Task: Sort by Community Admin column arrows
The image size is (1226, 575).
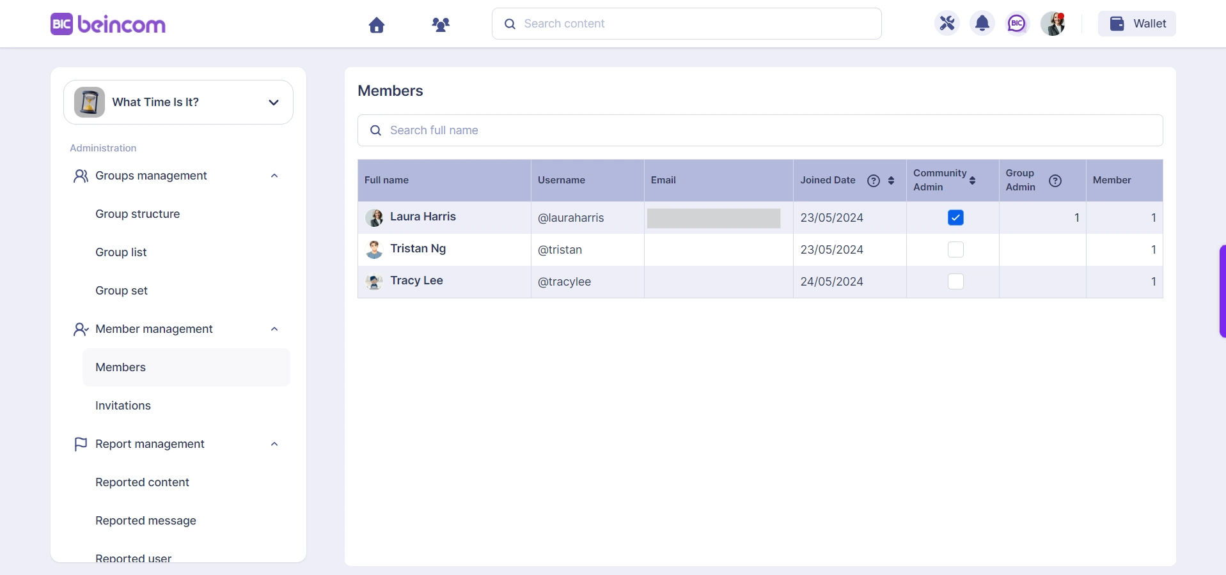Action: pyautogui.click(x=972, y=181)
